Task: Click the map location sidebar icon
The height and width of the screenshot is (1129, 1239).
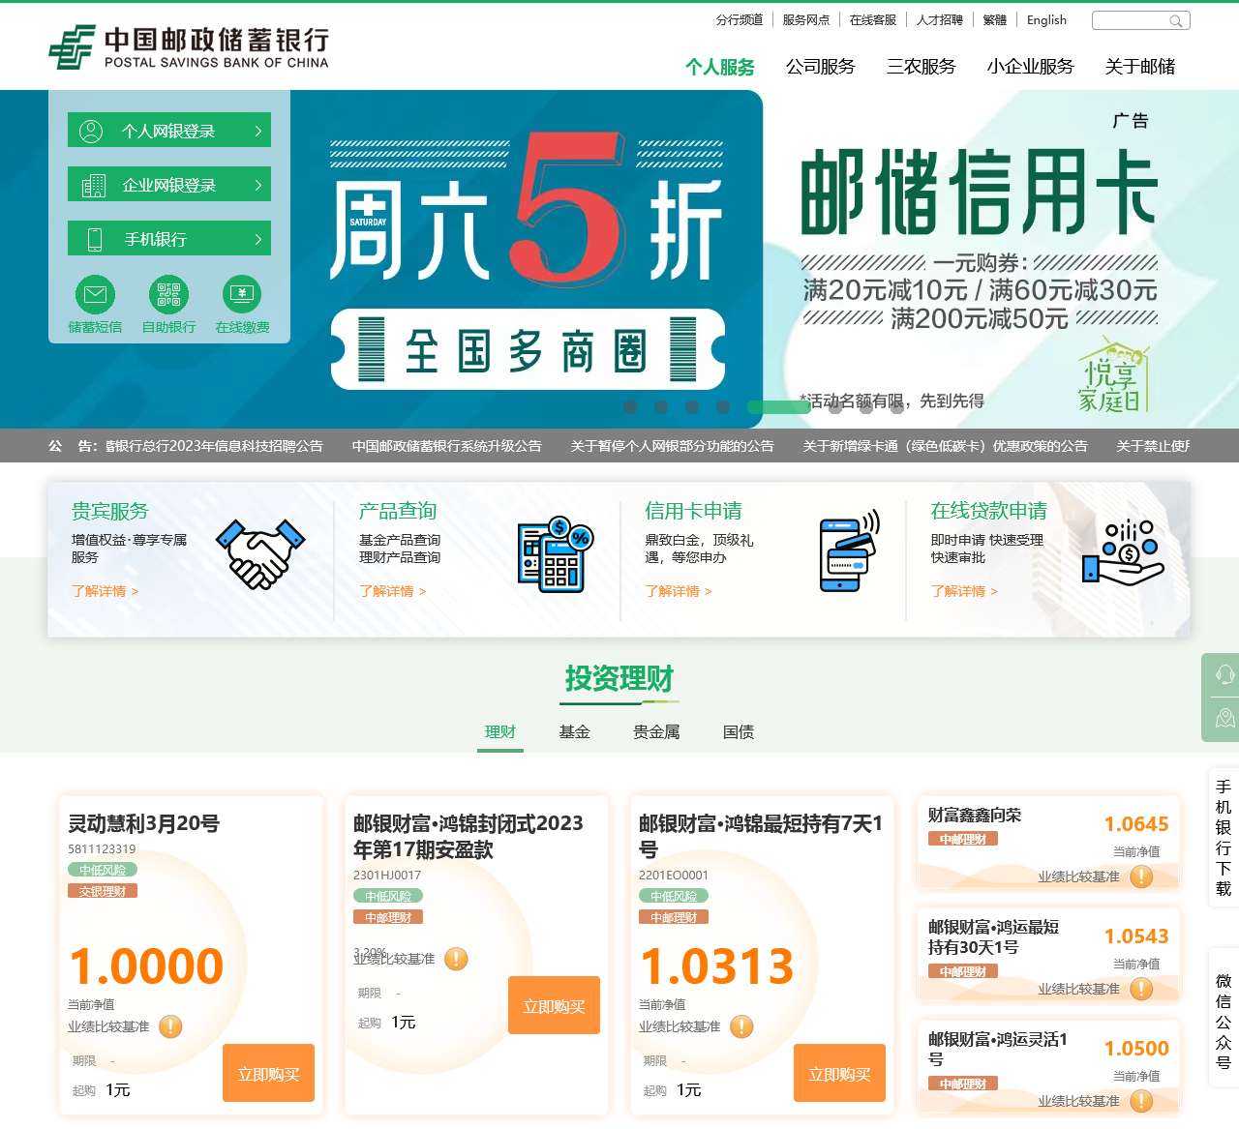Action: click(x=1225, y=718)
